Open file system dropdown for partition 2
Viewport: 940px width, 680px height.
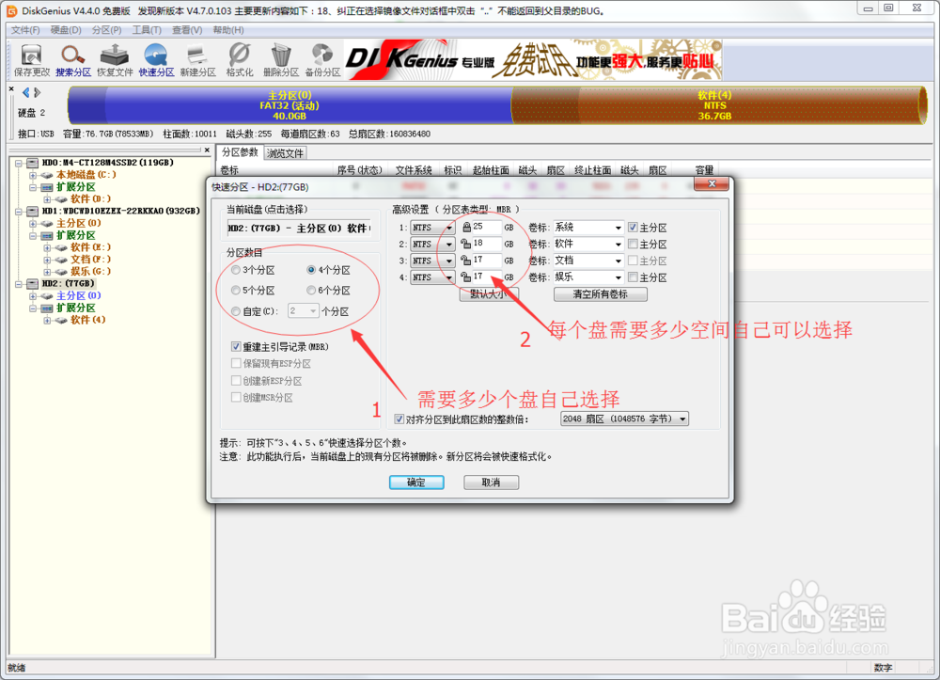pyautogui.click(x=448, y=245)
